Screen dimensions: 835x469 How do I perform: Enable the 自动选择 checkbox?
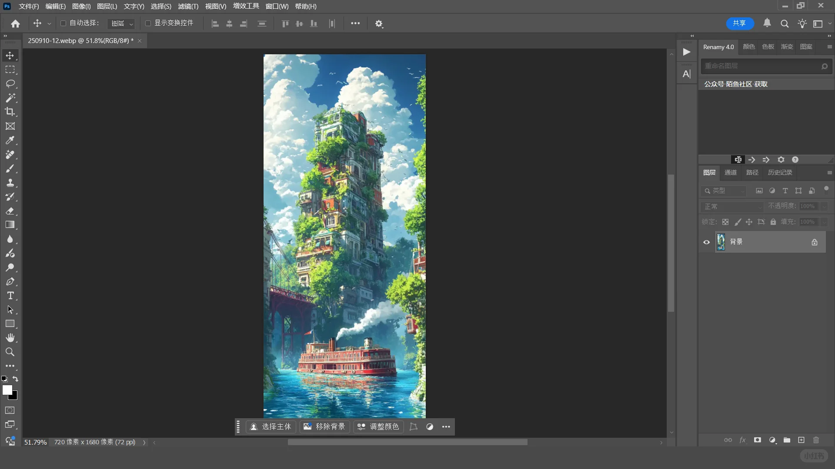coord(63,23)
